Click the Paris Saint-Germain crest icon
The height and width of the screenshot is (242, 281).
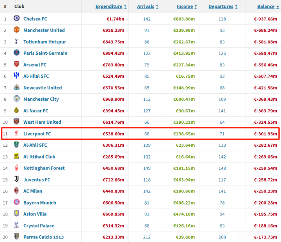17,53
